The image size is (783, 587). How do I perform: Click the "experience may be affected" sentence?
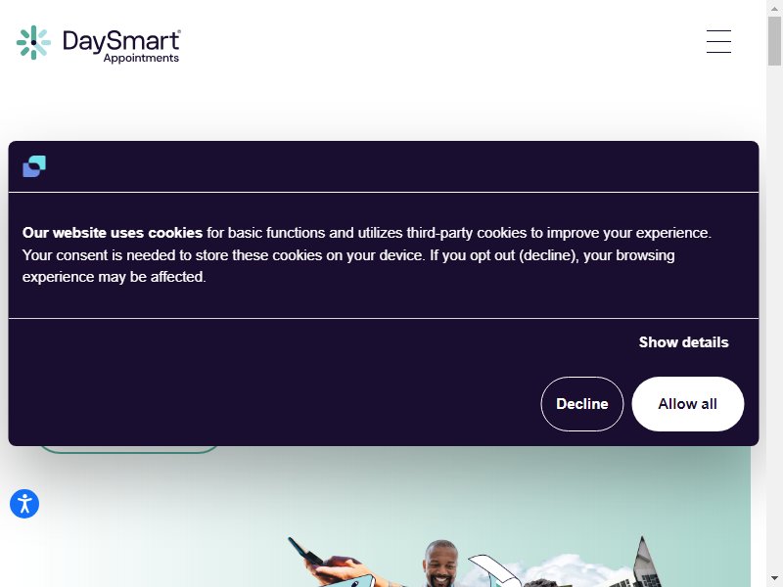pos(114,277)
